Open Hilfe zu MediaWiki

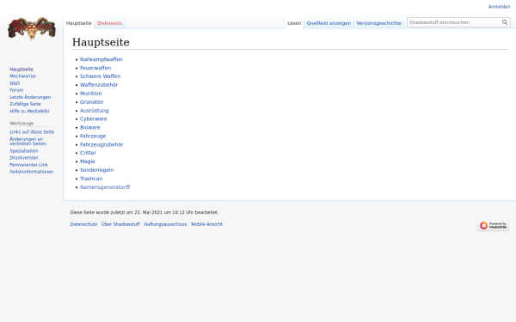click(29, 111)
